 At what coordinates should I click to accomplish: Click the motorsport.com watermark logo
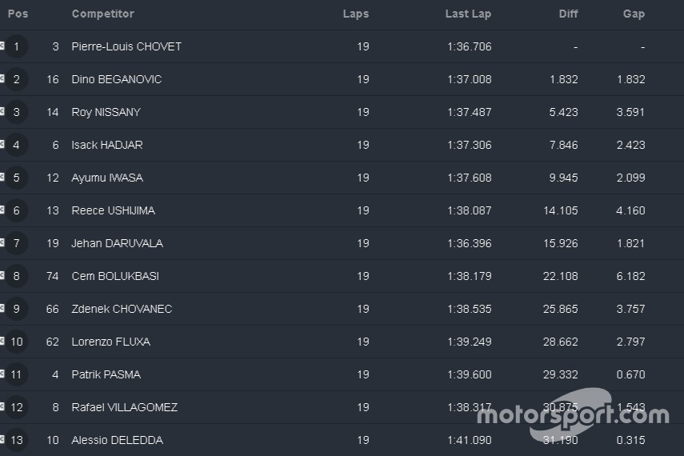573,414
